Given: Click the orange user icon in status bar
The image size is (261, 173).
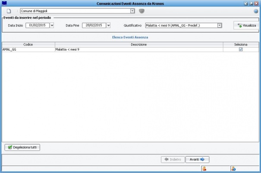Looking at the screenshot, I should pos(204,169).
